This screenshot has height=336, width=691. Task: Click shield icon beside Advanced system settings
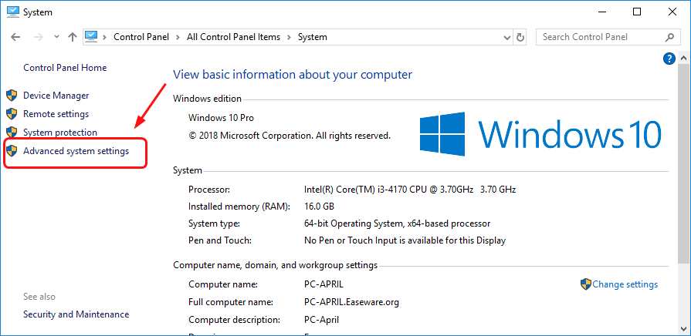[12, 151]
